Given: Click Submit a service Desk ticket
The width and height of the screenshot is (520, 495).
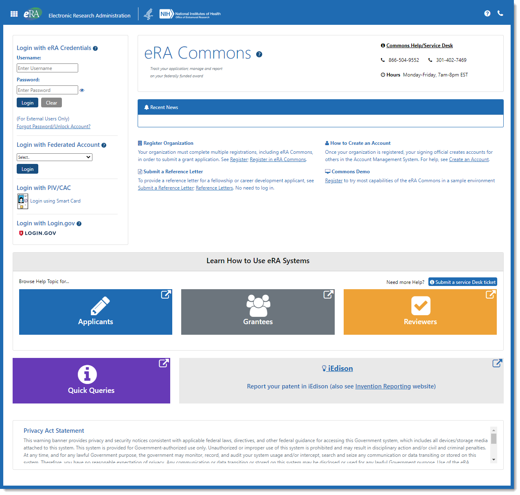Looking at the screenshot, I should [463, 282].
